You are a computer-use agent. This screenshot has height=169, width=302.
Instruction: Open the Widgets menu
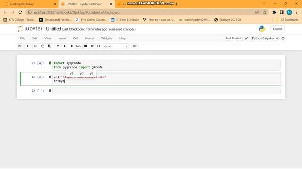pyautogui.click(x=107, y=38)
